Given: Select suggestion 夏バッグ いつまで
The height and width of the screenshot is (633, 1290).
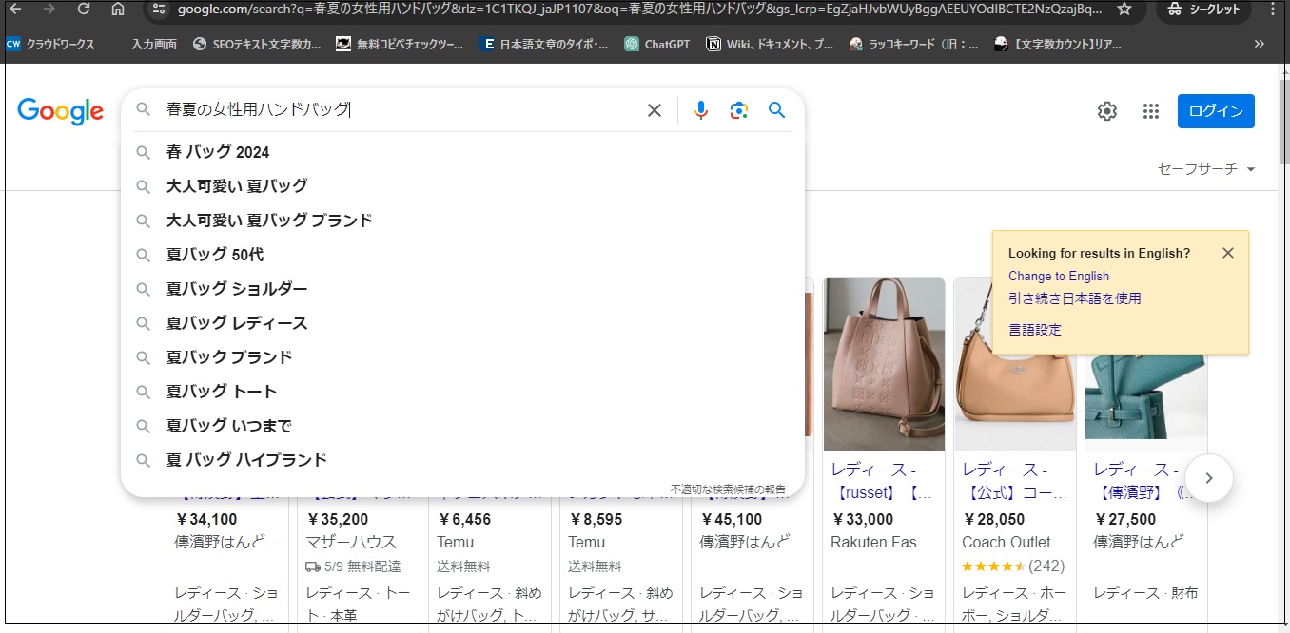Looking at the screenshot, I should (x=462, y=426).
